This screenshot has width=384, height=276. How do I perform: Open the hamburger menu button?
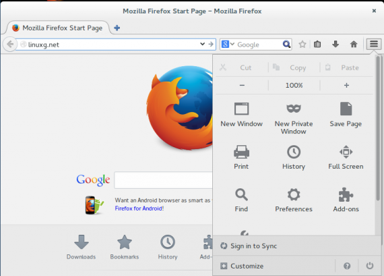tap(374, 44)
